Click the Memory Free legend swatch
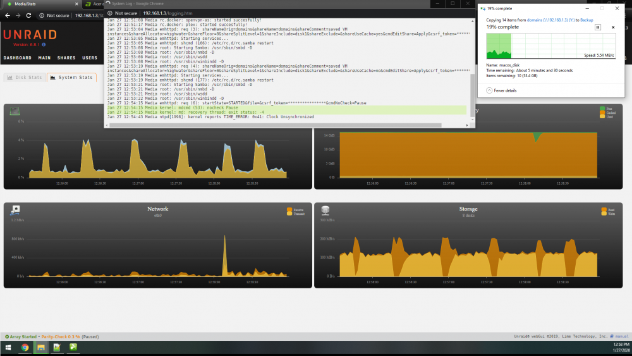 (602, 109)
